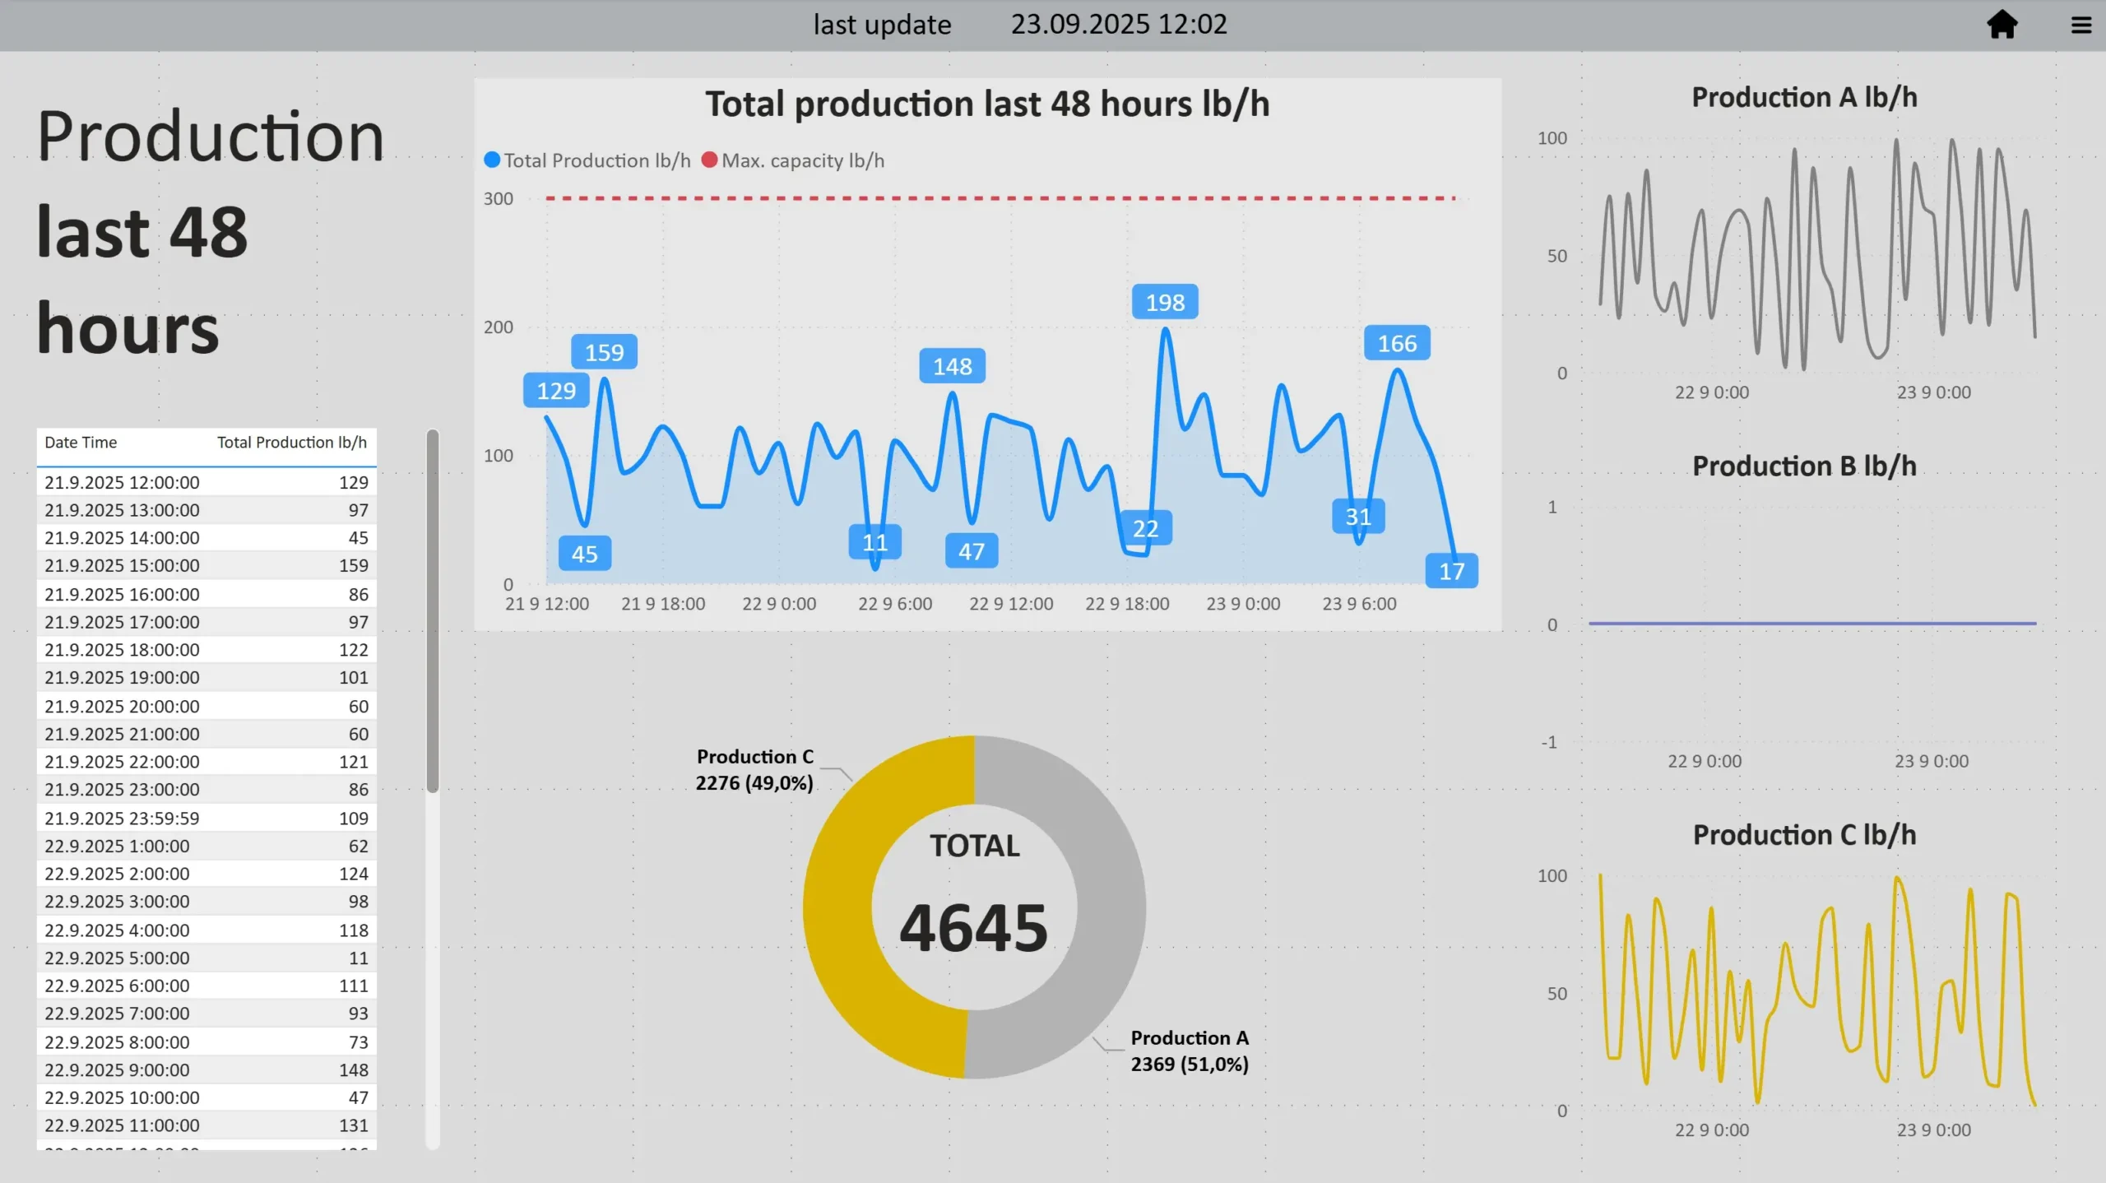
Task: Select the 22.9.2025 5:00:00 table row
Action: (x=206, y=958)
